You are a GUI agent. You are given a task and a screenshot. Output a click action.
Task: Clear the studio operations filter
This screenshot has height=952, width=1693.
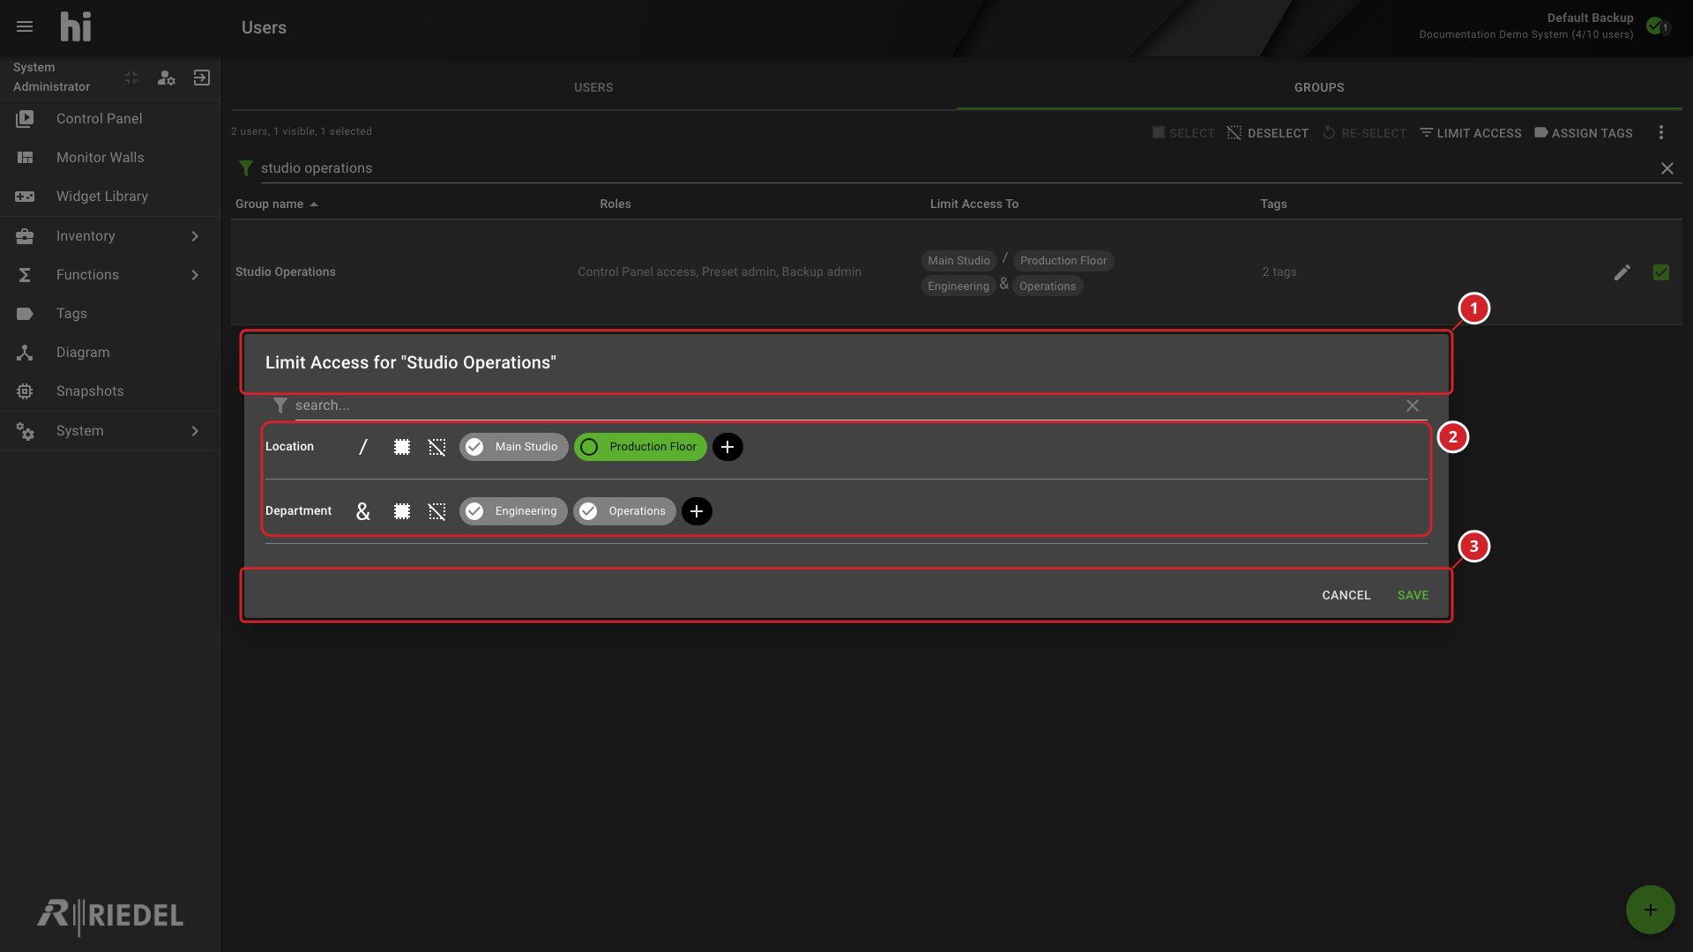1667,168
